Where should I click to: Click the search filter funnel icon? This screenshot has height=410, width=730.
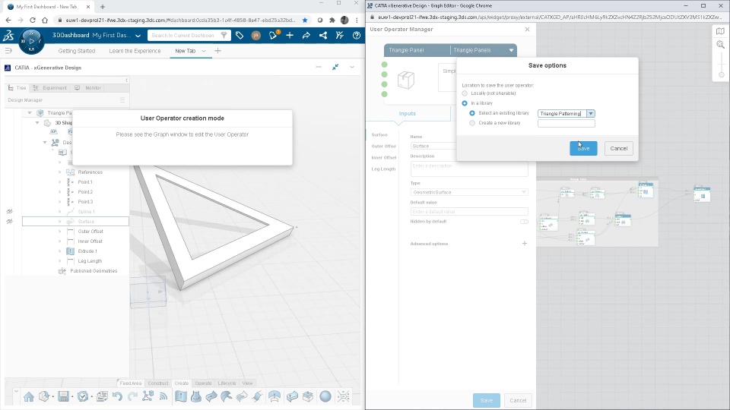pyautogui.click(x=224, y=36)
